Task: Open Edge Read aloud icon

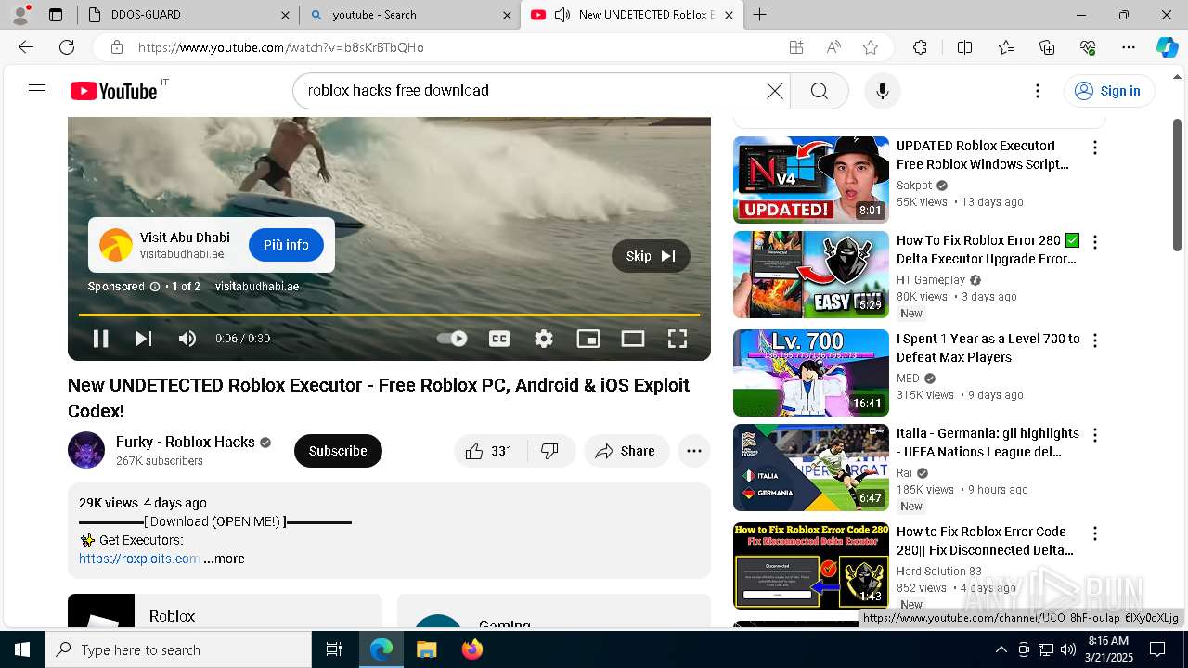Action: 833,47
